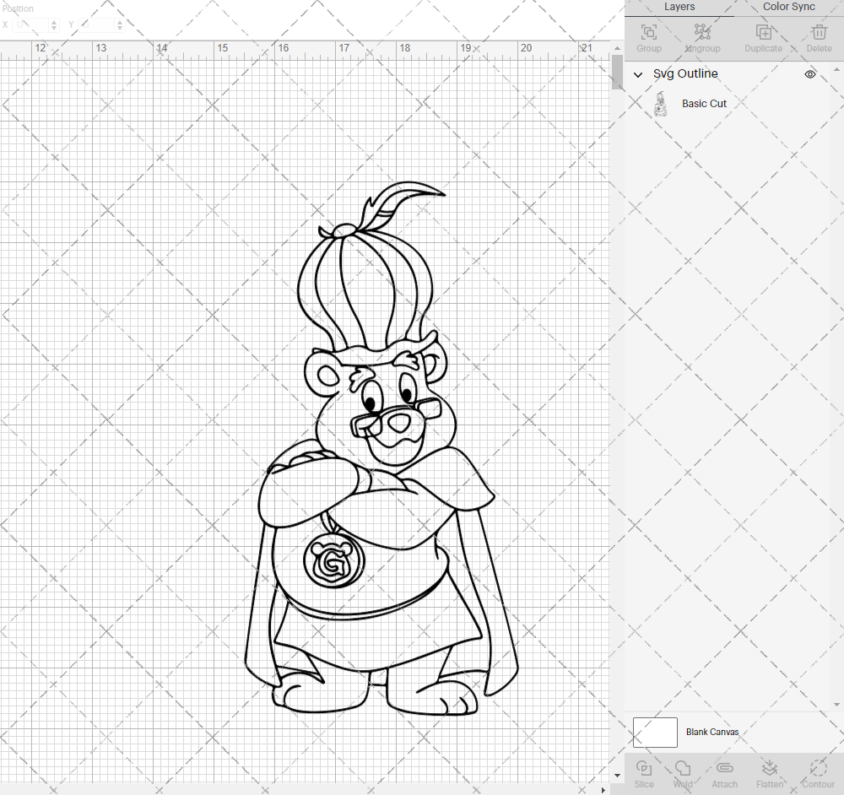Open the Layers tab
This screenshot has height=795, width=844.
click(x=679, y=7)
